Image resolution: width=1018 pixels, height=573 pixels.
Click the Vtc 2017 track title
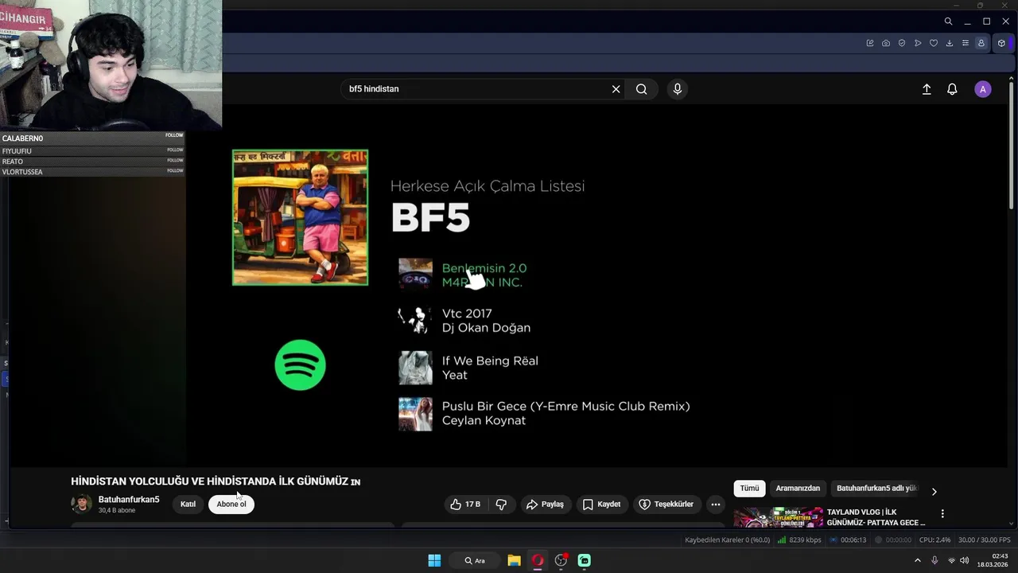coord(467,314)
